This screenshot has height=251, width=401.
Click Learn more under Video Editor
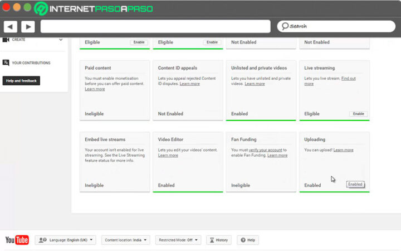tap(168, 156)
